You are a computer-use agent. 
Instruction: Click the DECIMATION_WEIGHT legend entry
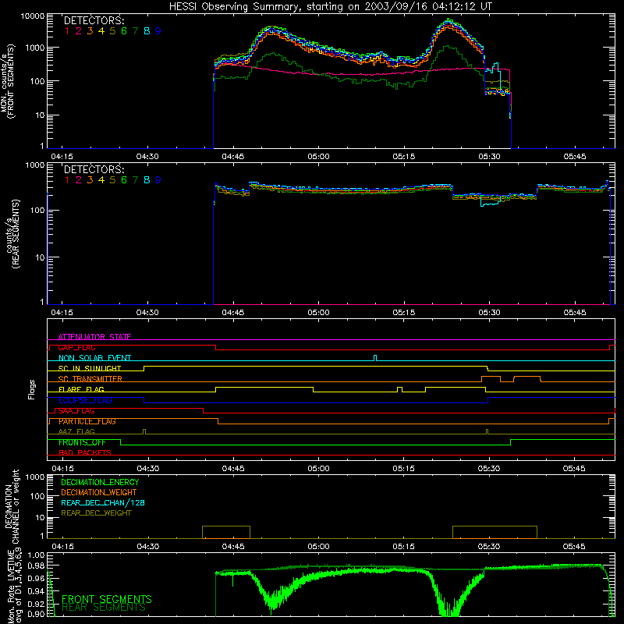pyautogui.click(x=99, y=492)
